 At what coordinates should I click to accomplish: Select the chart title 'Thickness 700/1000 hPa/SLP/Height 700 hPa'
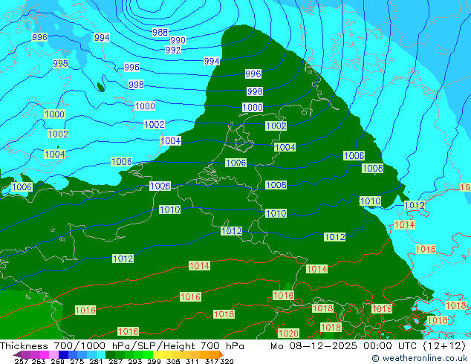tap(122, 346)
